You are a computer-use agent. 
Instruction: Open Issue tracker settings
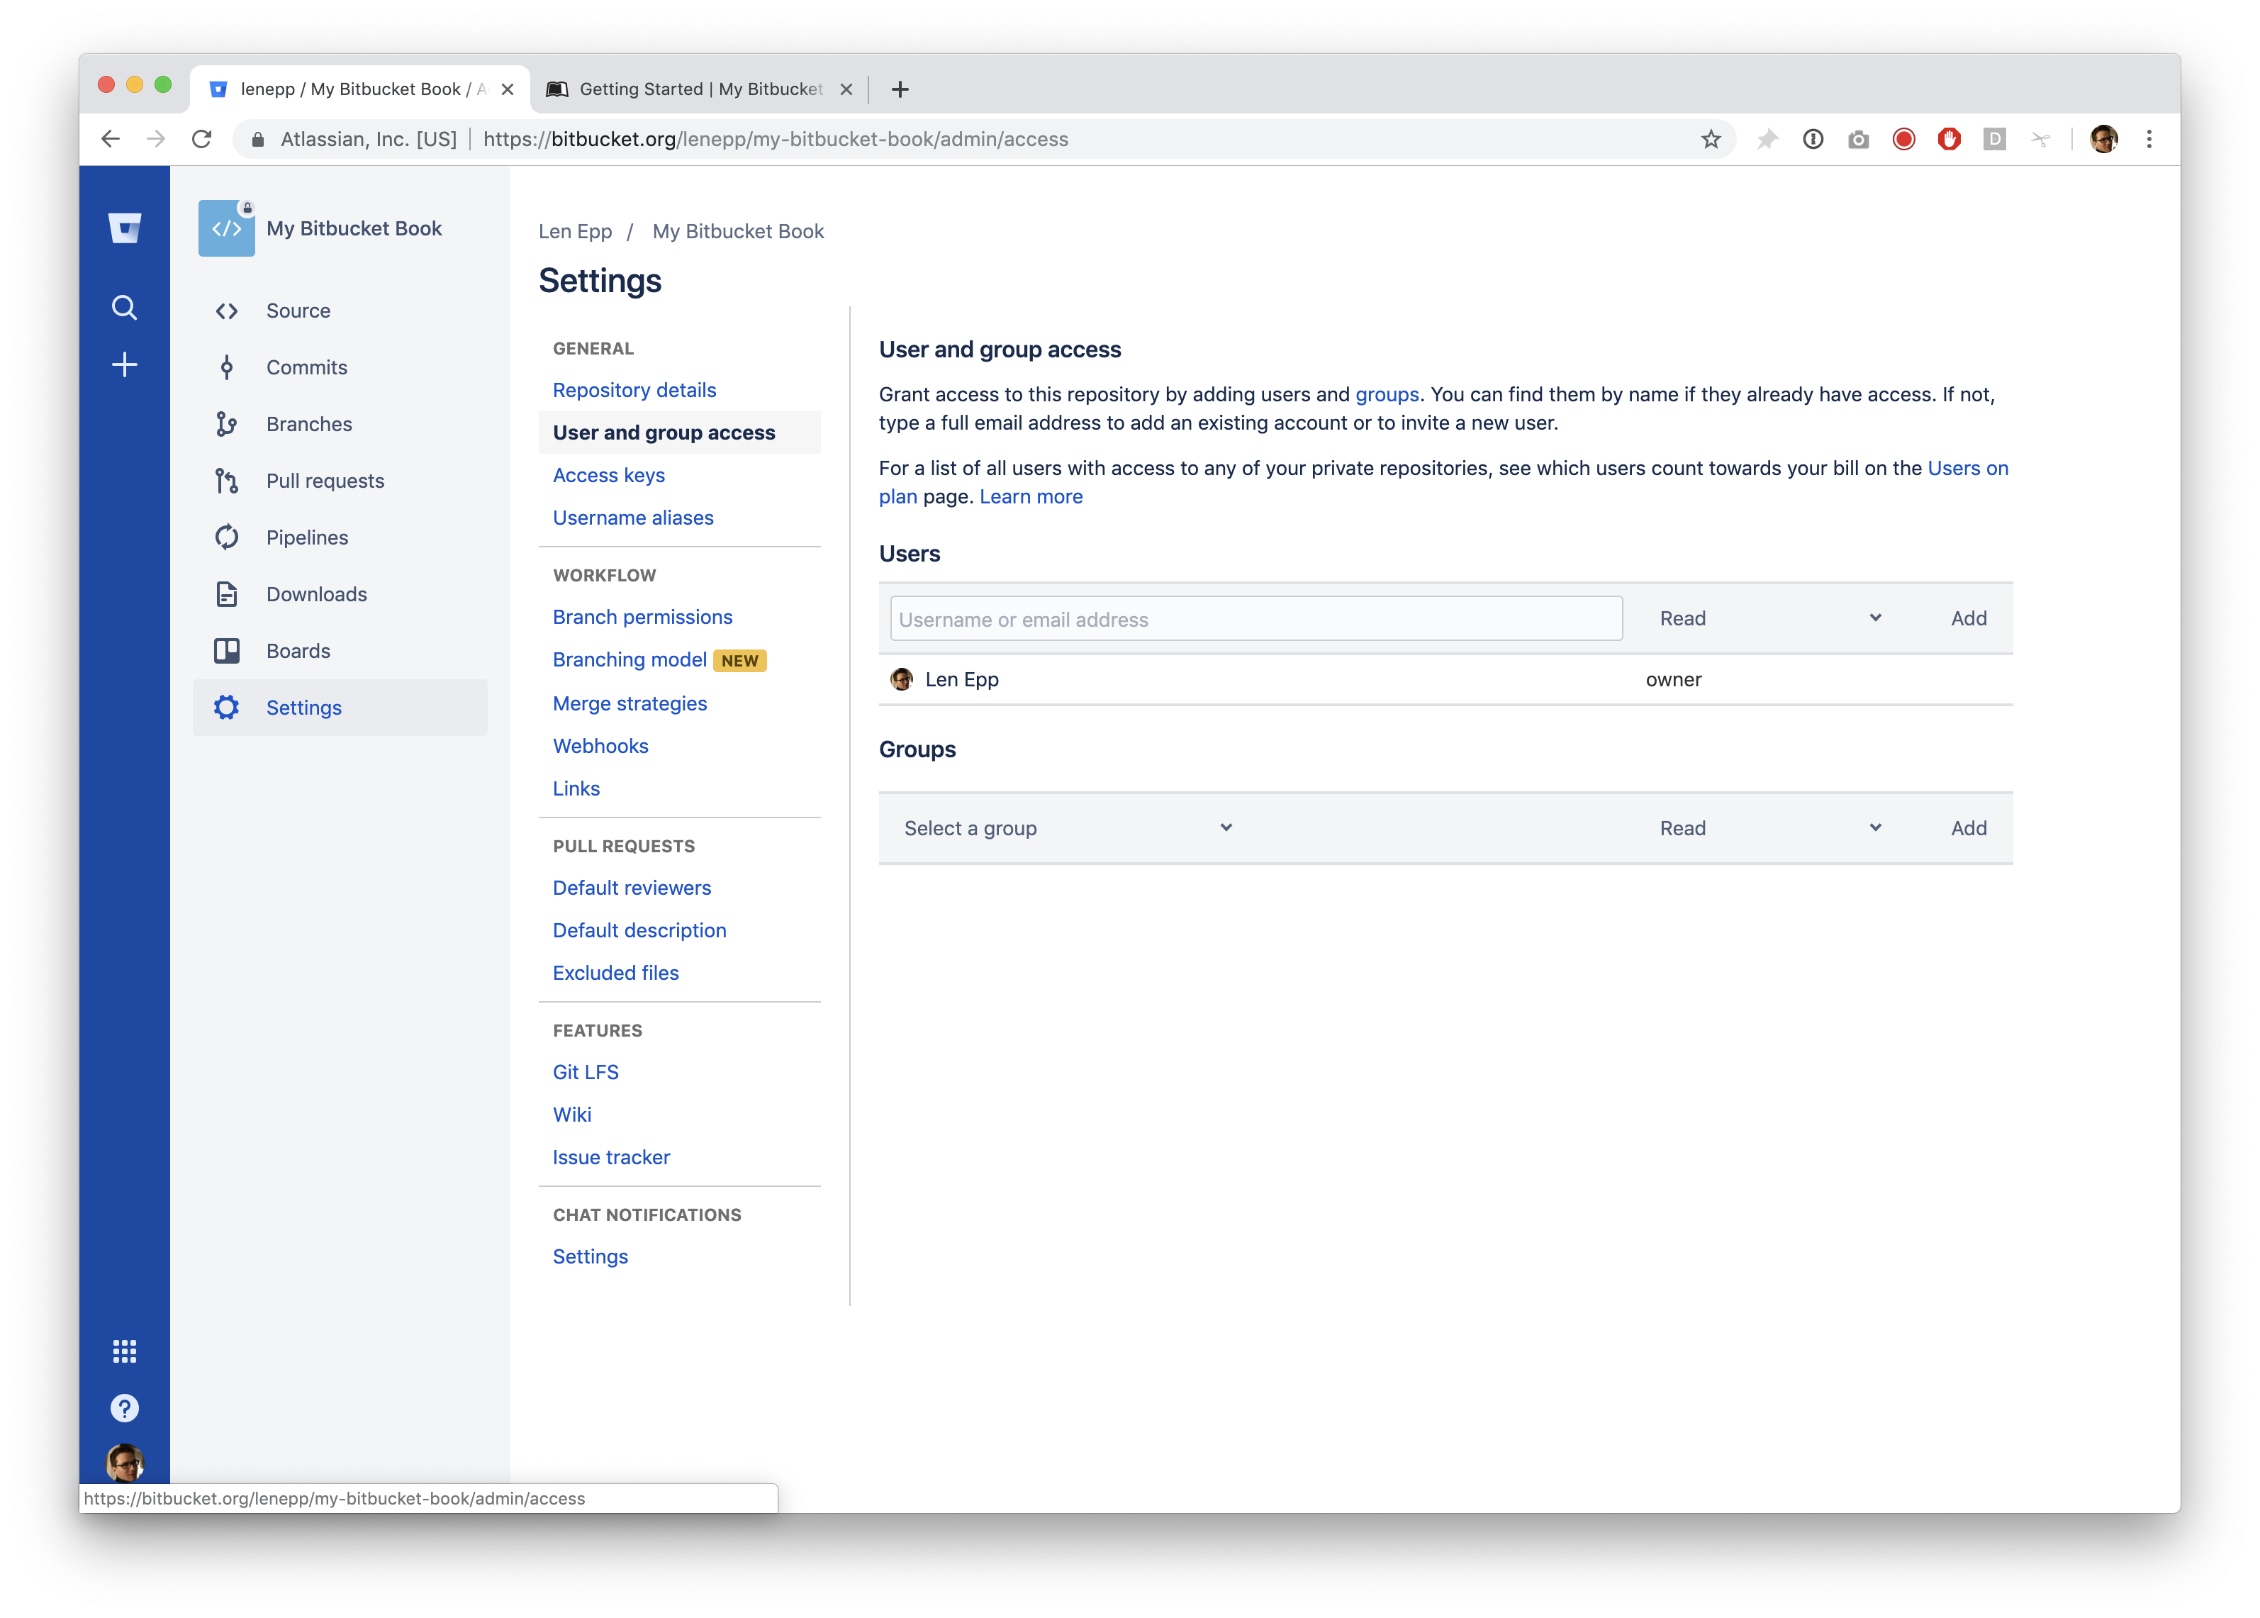(x=612, y=1156)
